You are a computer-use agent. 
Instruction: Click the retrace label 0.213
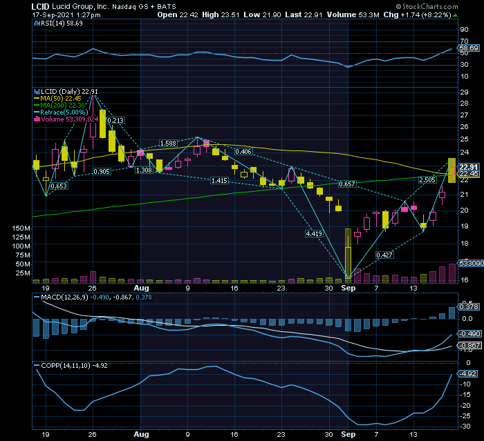115,121
